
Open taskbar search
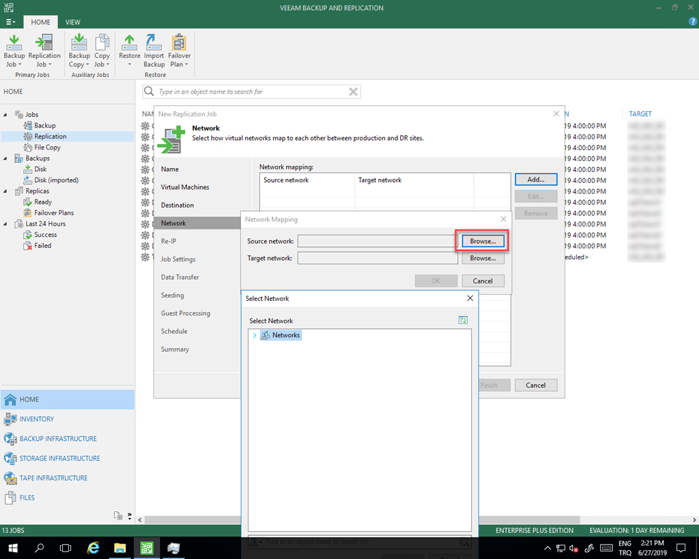point(39,548)
